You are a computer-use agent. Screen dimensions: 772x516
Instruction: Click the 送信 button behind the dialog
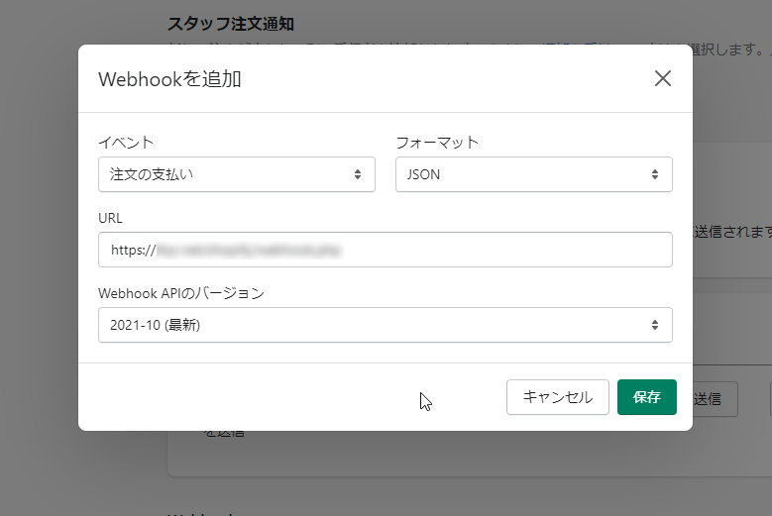click(x=715, y=399)
